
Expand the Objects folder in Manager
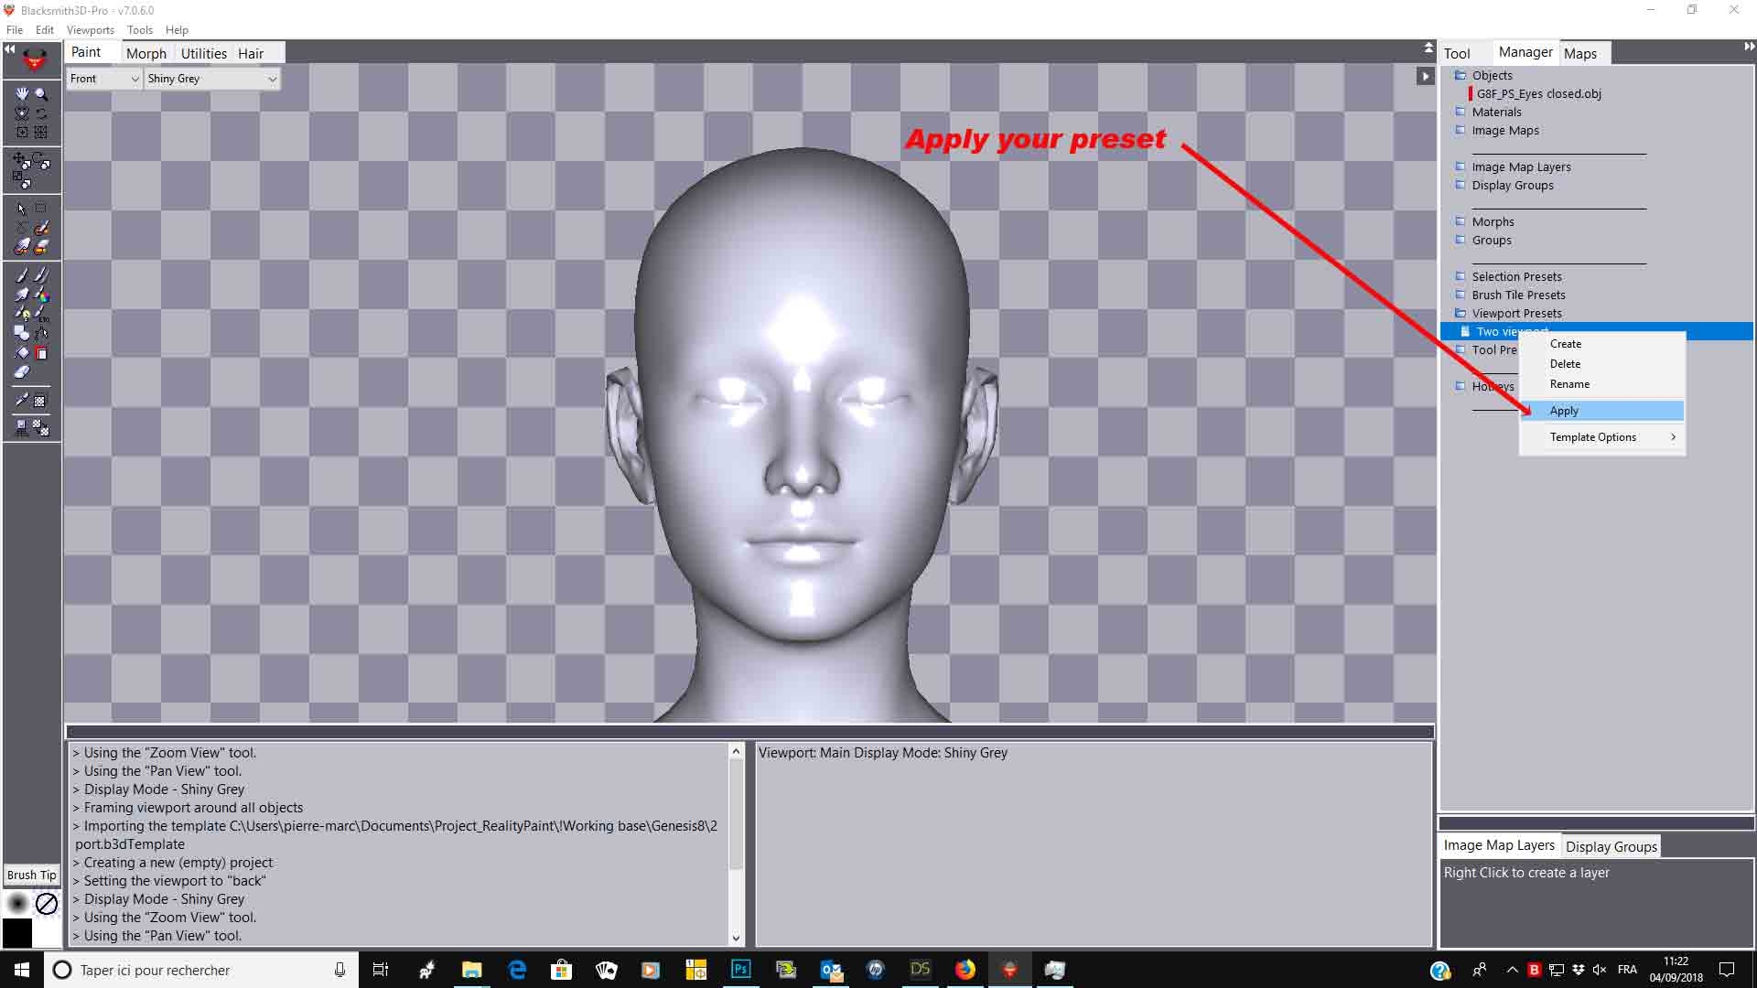click(x=1461, y=75)
